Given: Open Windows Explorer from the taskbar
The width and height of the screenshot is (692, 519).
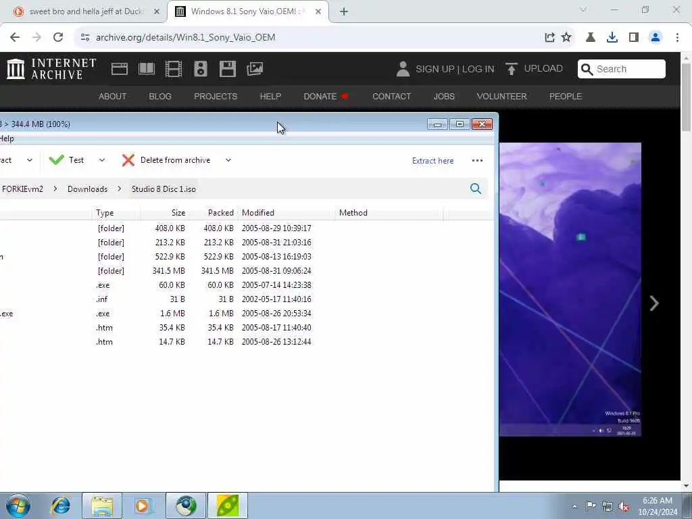Looking at the screenshot, I should pyautogui.click(x=102, y=505).
